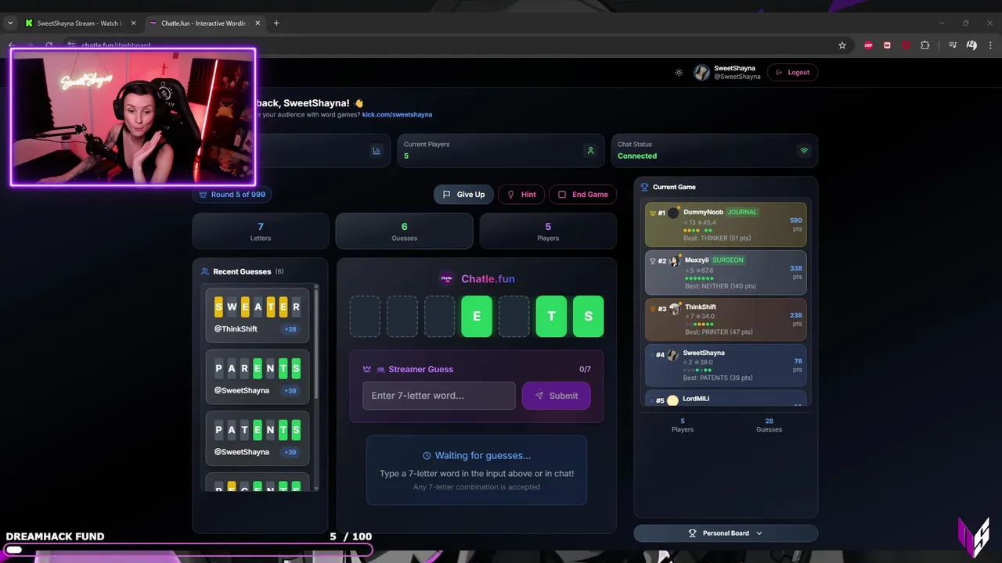
Task: Click the green T letter tile
Action: click(x=551, y=316)
